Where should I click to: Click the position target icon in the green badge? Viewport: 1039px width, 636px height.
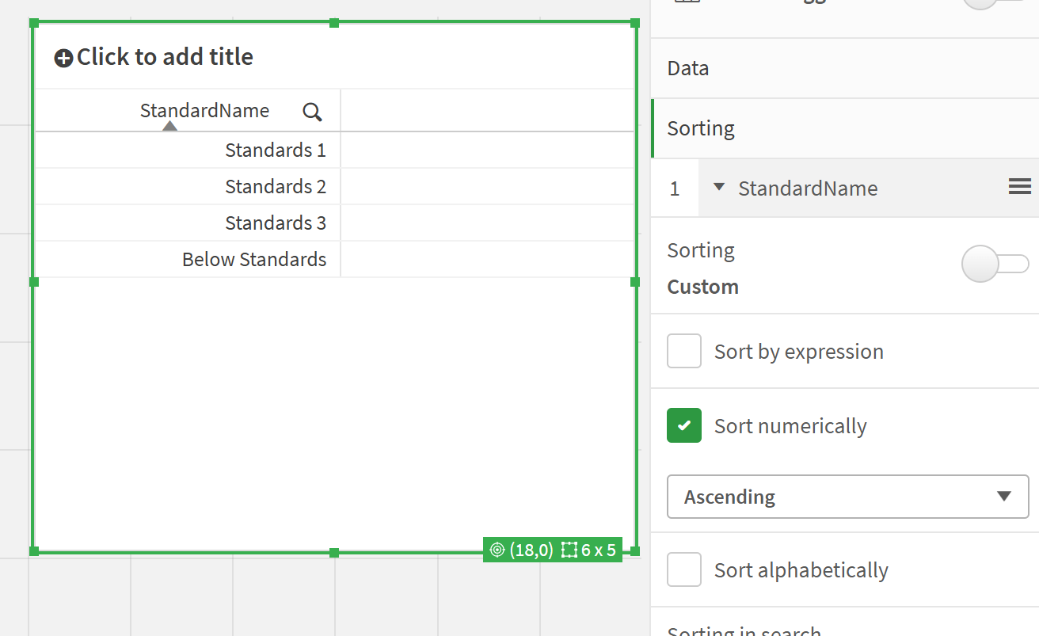coord(497,550)
